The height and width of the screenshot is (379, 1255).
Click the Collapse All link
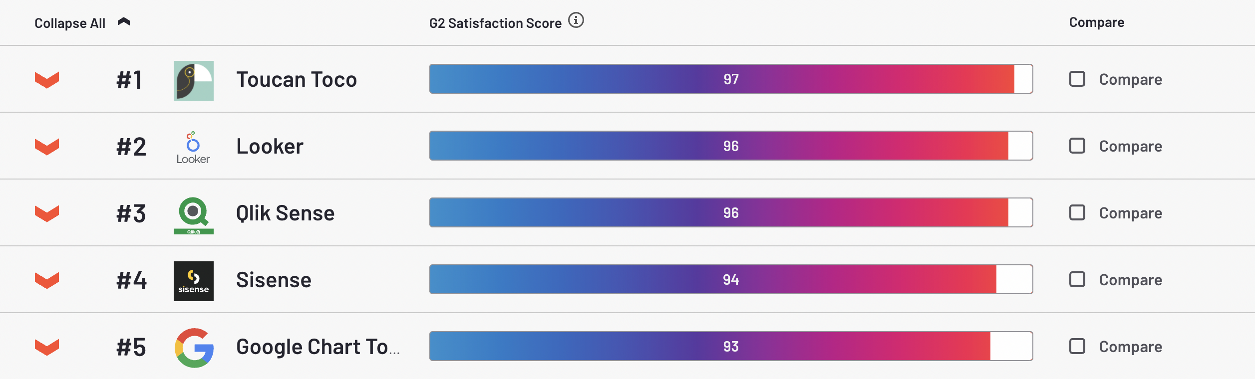click(70, 23)
